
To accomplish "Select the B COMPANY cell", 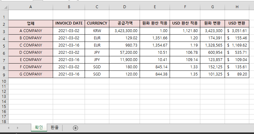I will pos(31,38).
